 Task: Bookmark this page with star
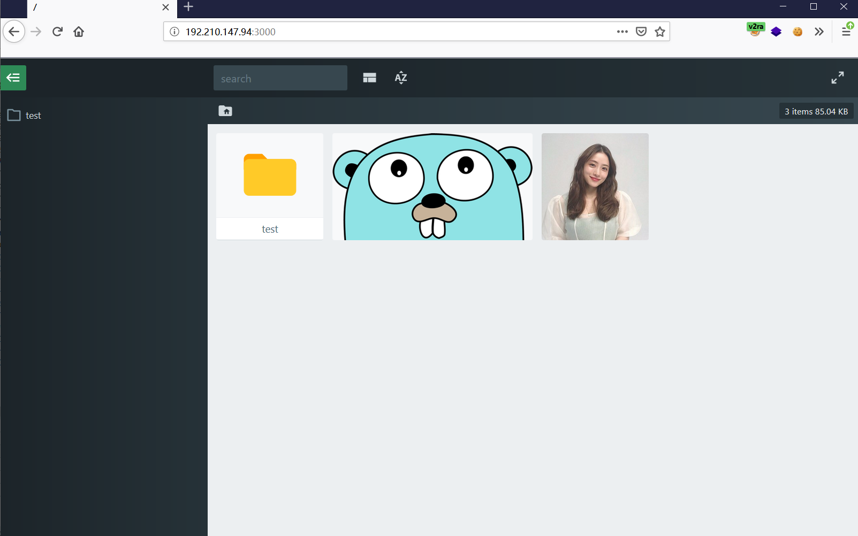tap(660, 32)
